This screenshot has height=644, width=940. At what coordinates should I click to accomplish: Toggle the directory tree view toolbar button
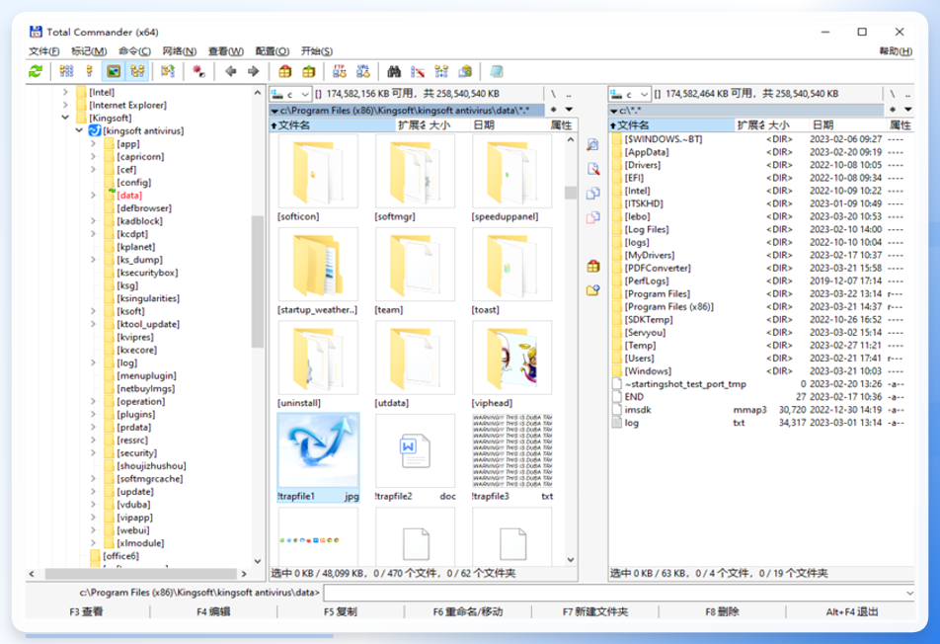coord(138,71)
